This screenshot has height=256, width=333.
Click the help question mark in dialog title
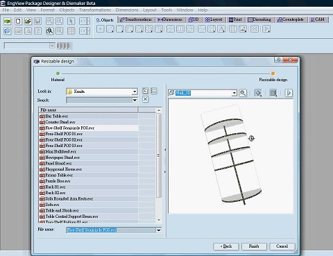point(279,60)
